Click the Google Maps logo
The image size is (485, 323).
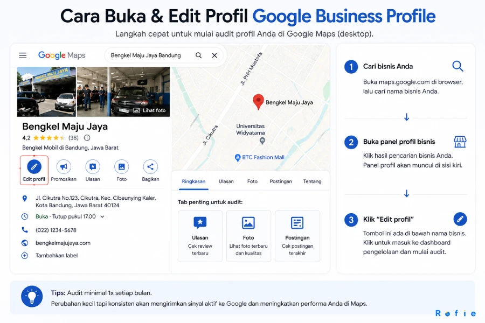(x=61, y=55)
